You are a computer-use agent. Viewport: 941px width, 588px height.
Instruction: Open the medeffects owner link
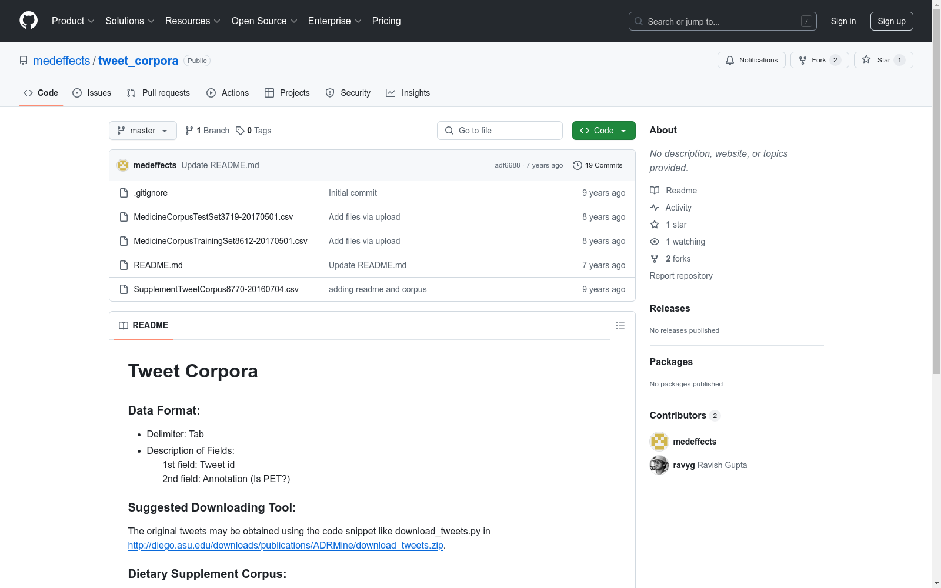tap(62, 61)
